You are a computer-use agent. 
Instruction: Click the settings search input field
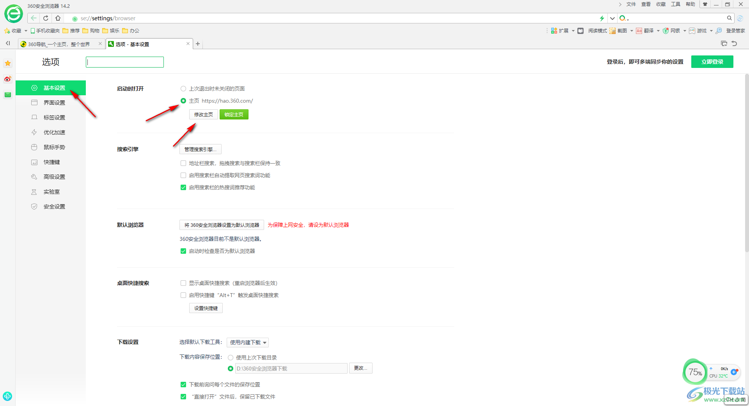coord(125,62)
